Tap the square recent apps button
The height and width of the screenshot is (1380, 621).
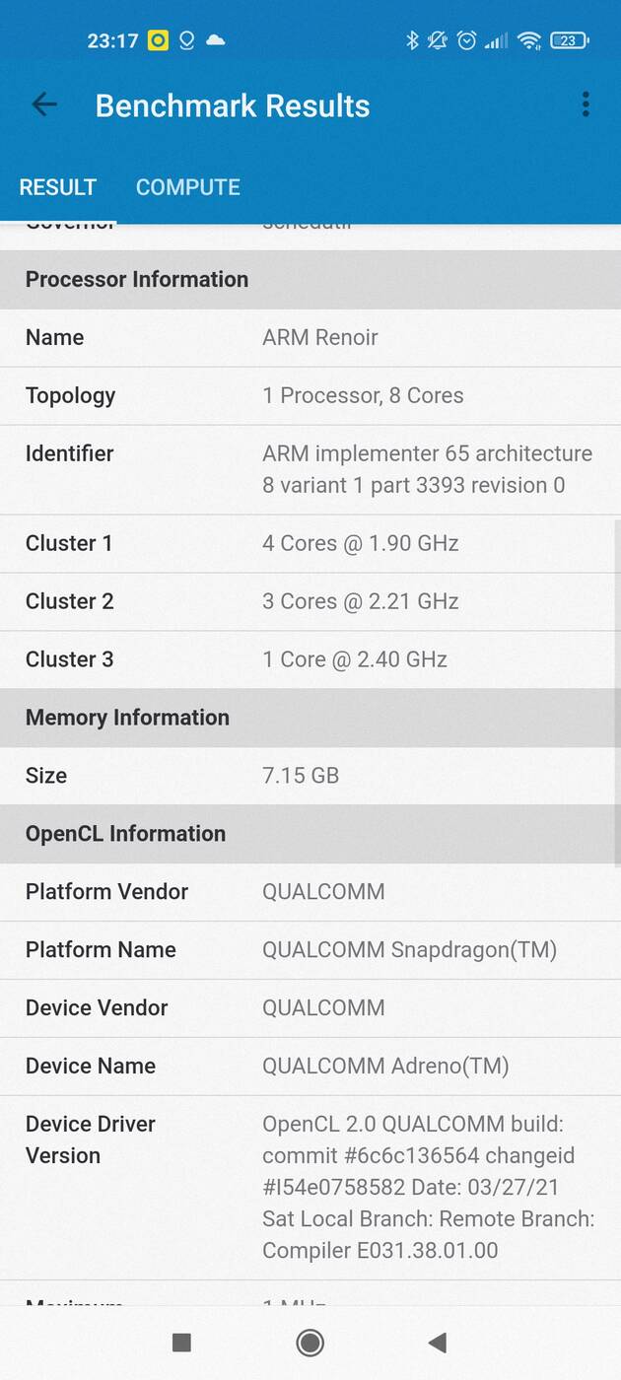click(181, 1342)
